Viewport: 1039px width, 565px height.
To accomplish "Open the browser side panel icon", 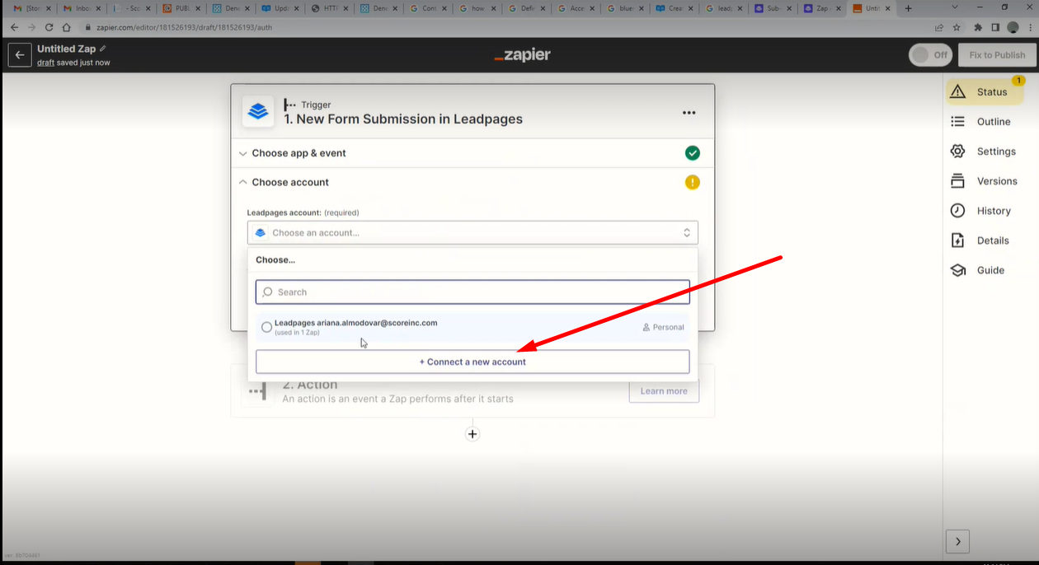I will pyautogui.click(x=995, y=27).
